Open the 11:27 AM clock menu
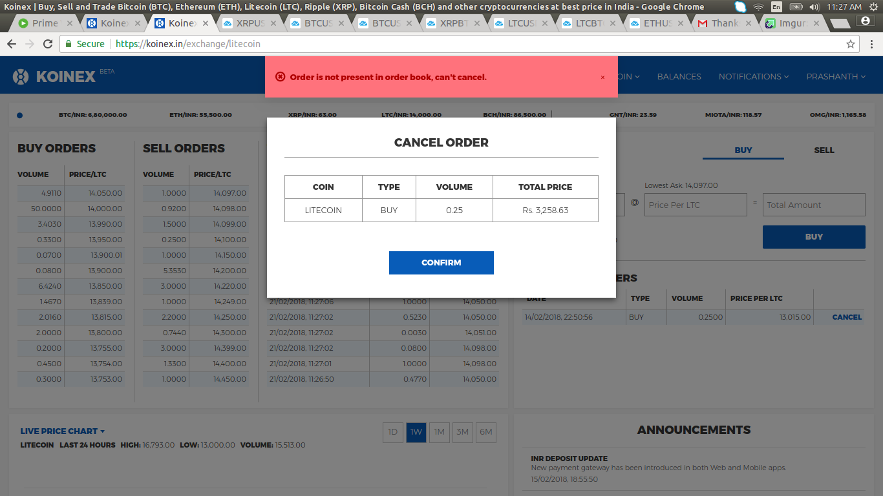The height and width of the screenshot is (496, 883). [x=844, y=6]
